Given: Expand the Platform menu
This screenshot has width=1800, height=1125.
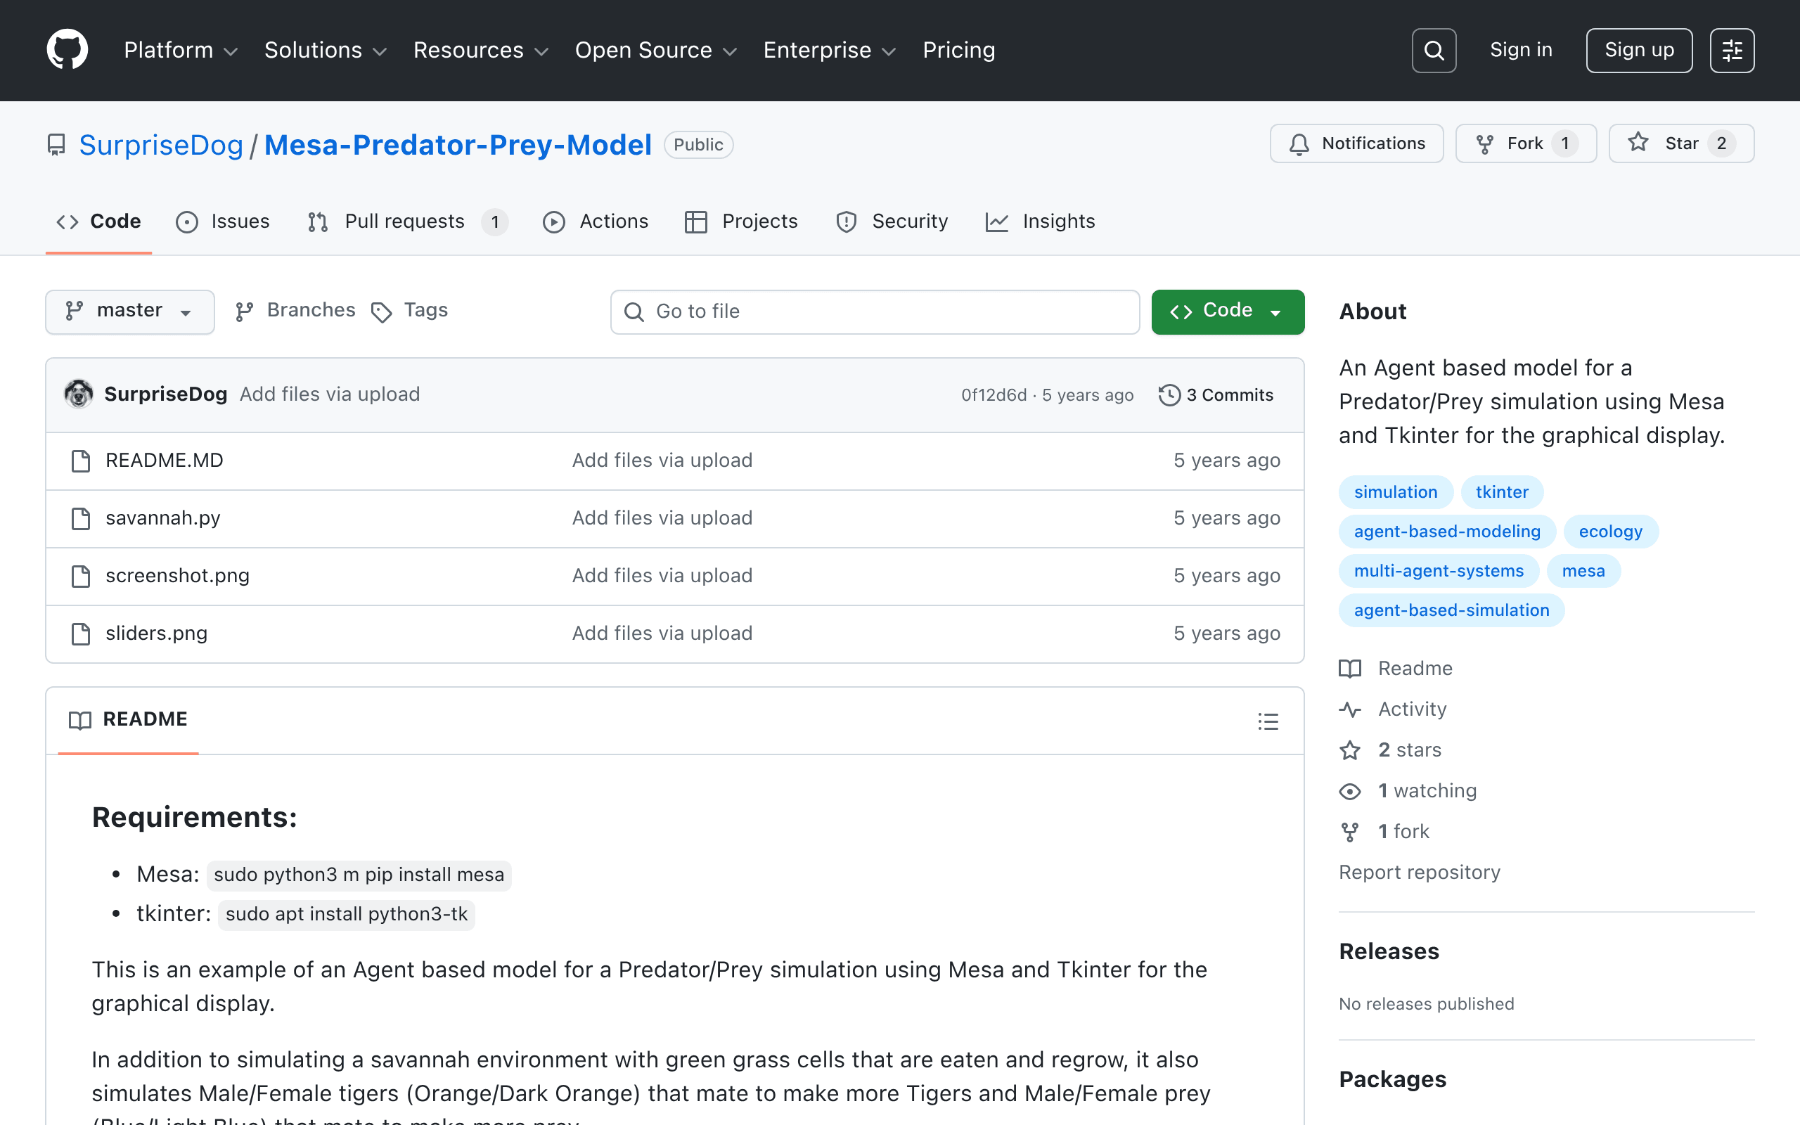Looking at the screenshot, I should (x=181, y=50).
